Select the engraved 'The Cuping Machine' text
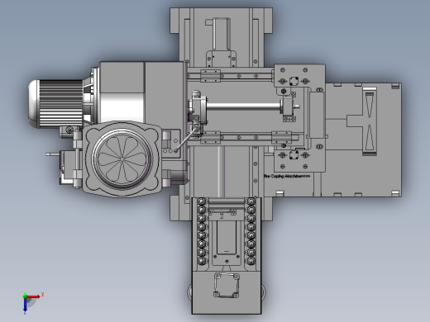 (287, 176)
